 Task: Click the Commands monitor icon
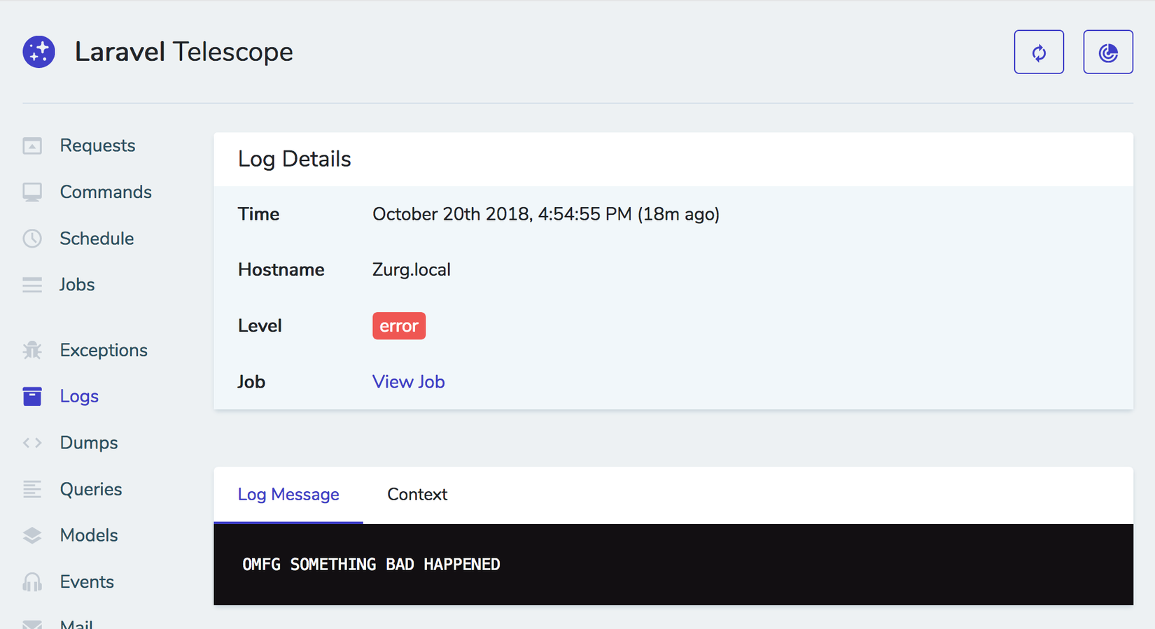click(32, 192)
